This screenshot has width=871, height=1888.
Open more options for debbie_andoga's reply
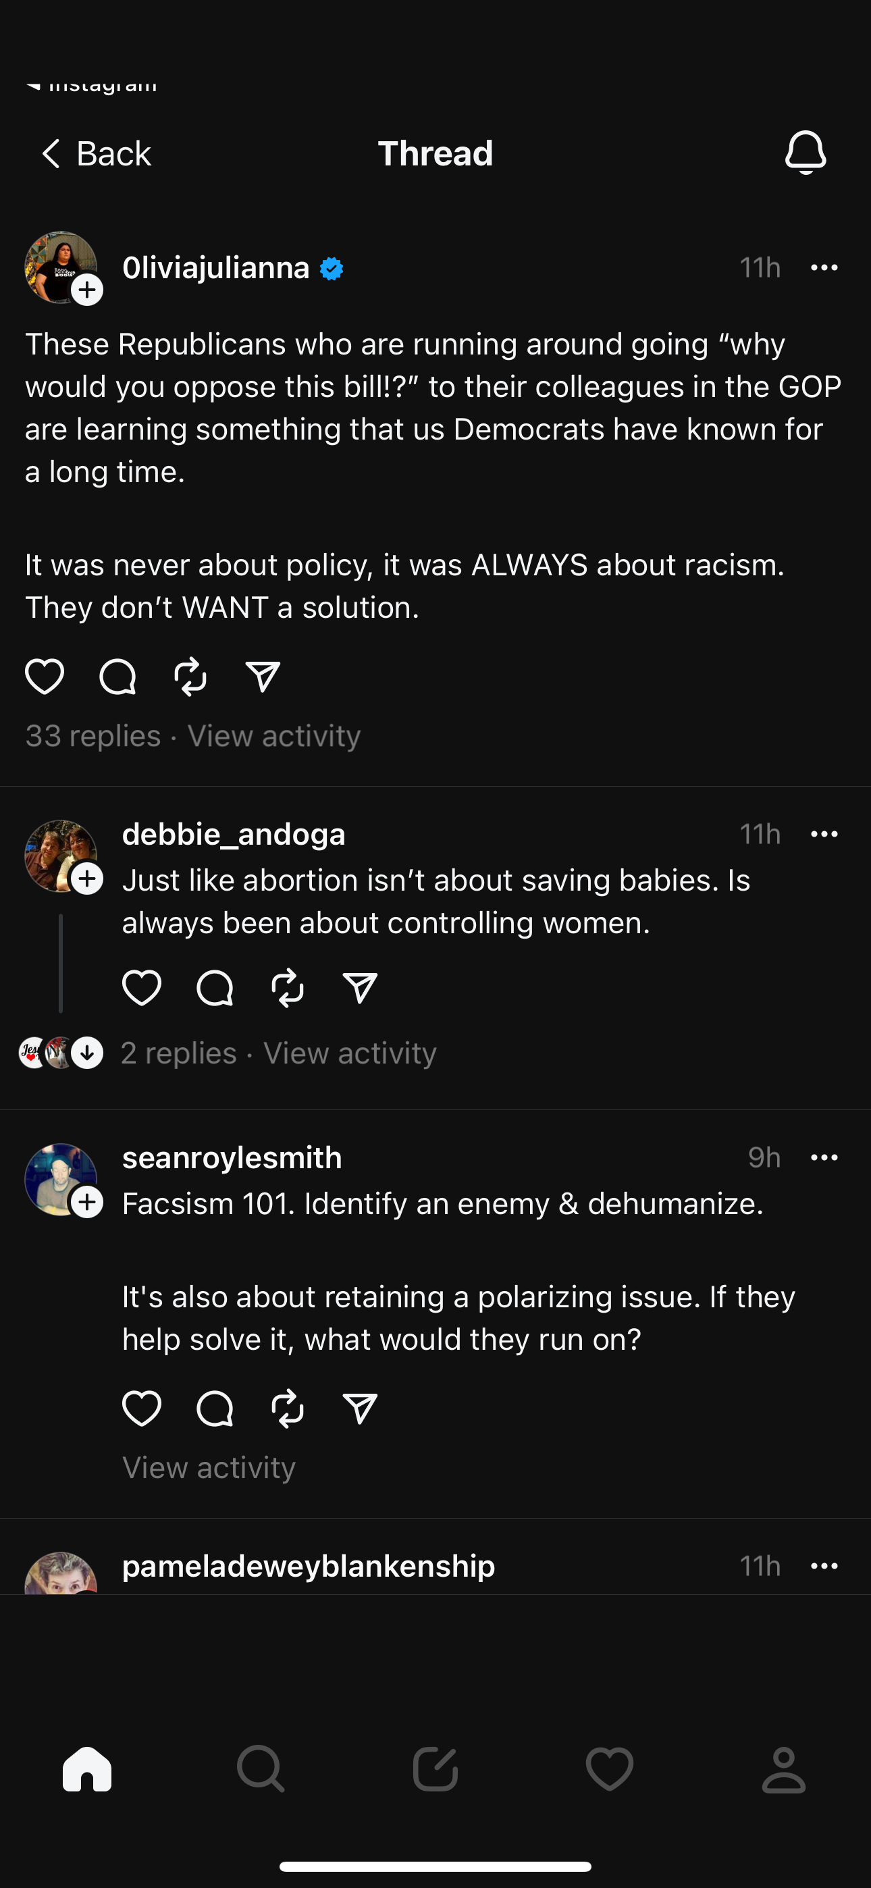(x=824, y=834)
